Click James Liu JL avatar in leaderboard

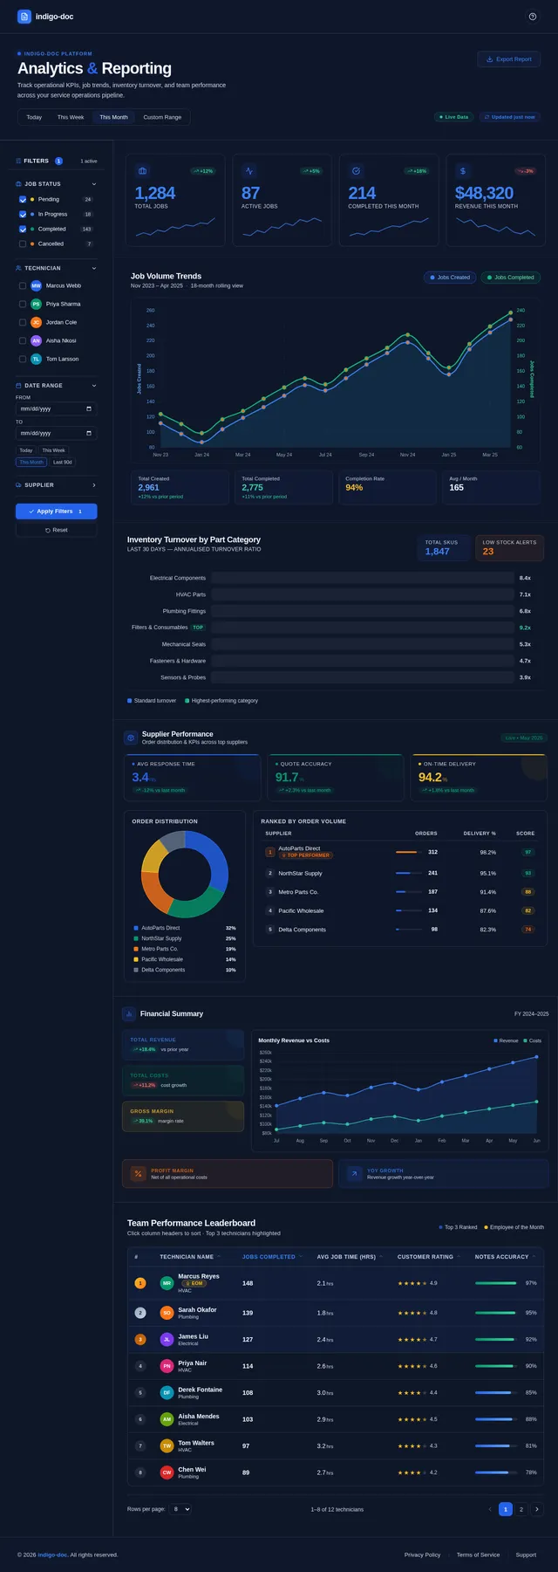(x=167, y=1339)
